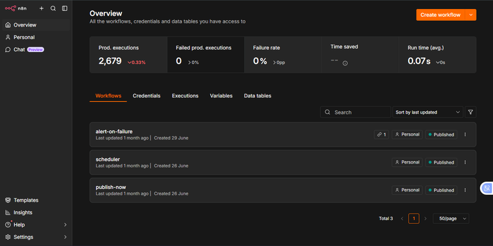The image size is (493, 246).
Task: Select the Failure rate stat card
Action: click(x=283, y=55)
